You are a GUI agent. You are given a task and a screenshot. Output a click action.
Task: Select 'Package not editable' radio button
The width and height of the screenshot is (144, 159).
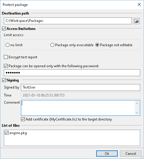pyautogui.click(x=97, y=45)
